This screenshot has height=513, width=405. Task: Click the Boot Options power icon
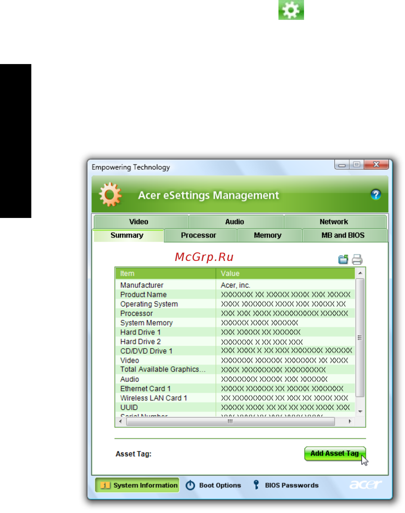tap(190, 485)
